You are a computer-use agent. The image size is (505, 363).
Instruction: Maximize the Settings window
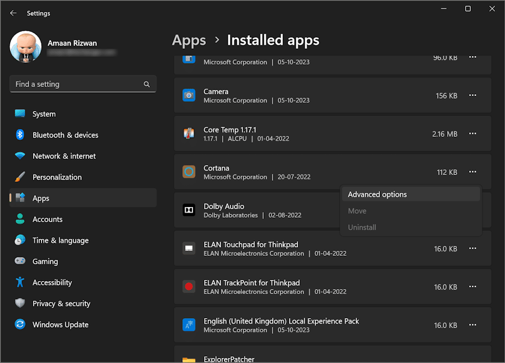point(467,9)
